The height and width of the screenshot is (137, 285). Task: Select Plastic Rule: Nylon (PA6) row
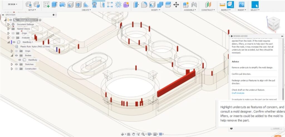(33, 47)
